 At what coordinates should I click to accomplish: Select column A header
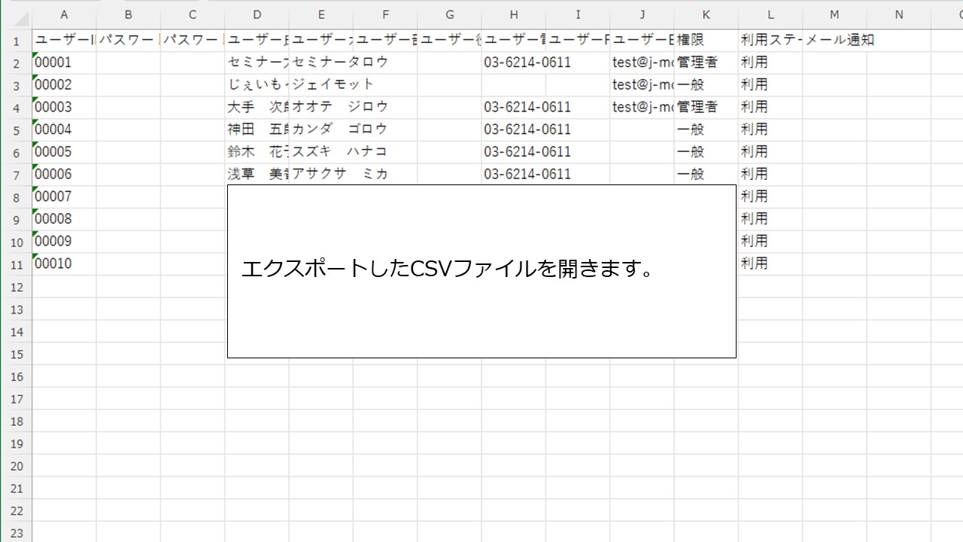pyautogui.click(x=64, y=14)
